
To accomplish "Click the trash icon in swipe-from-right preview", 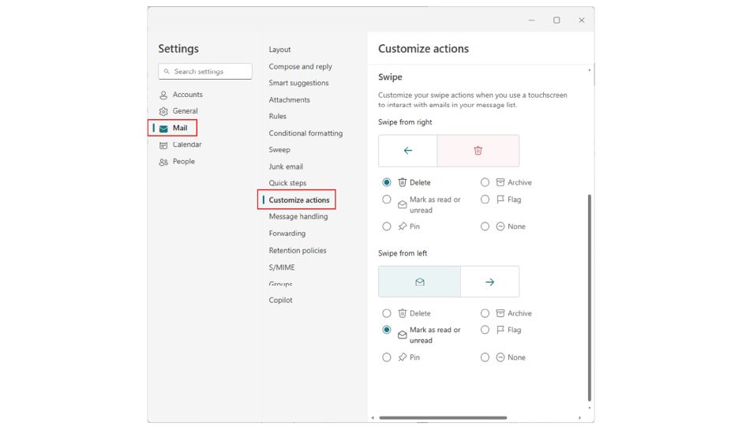I will [x=478, y=151].
